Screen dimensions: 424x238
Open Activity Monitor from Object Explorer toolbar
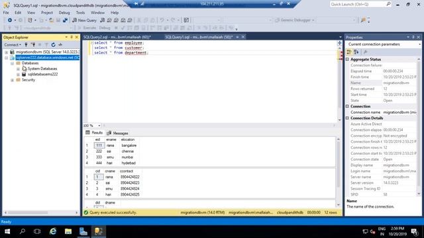[x=60, y=45]
